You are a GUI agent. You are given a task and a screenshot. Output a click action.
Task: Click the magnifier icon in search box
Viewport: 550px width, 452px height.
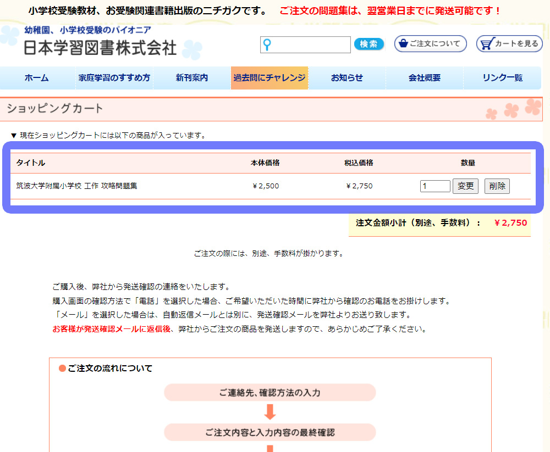(267, 44)
